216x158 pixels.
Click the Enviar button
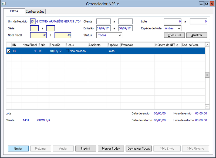(x=18, y=149)
